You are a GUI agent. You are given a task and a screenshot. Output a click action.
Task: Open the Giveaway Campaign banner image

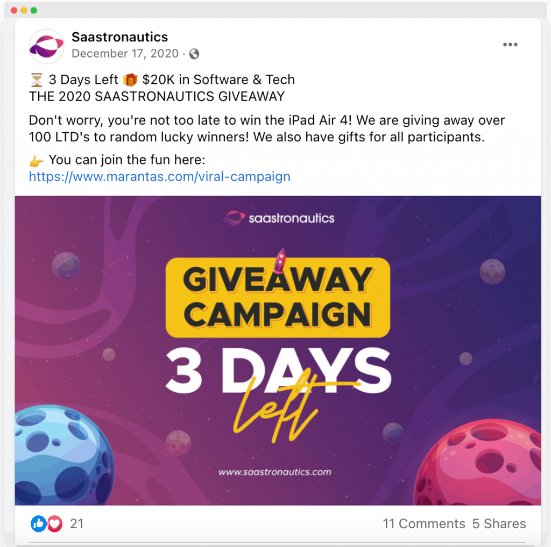(278, 350)
